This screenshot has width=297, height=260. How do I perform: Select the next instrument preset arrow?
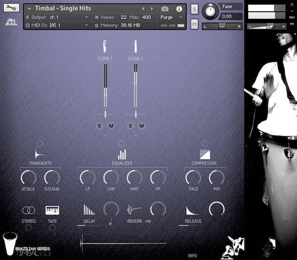152,9
